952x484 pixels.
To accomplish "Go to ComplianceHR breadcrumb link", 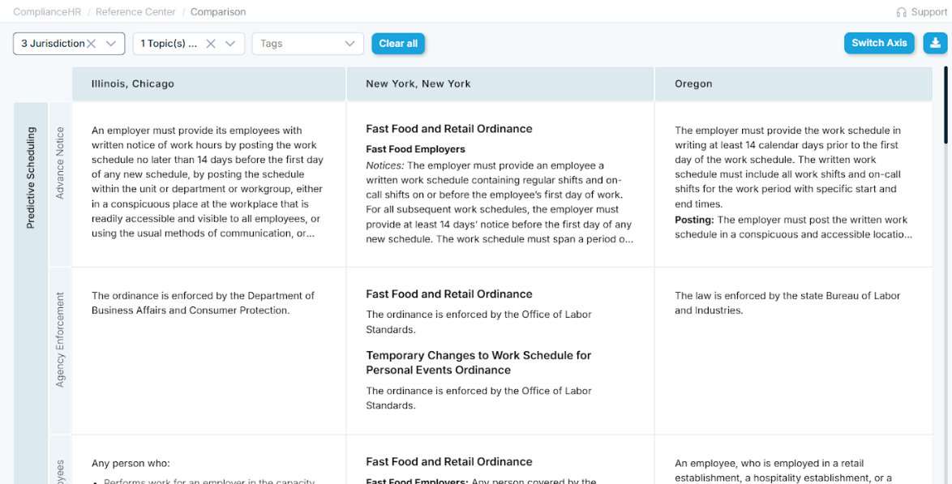I will click(46, 12).
